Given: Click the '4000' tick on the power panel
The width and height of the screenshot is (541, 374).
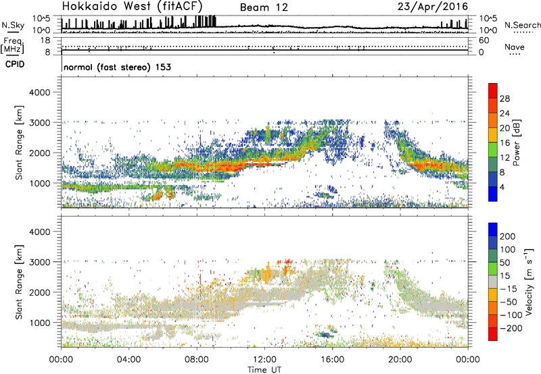Looking at the screenshot, I should coord(39,92).
